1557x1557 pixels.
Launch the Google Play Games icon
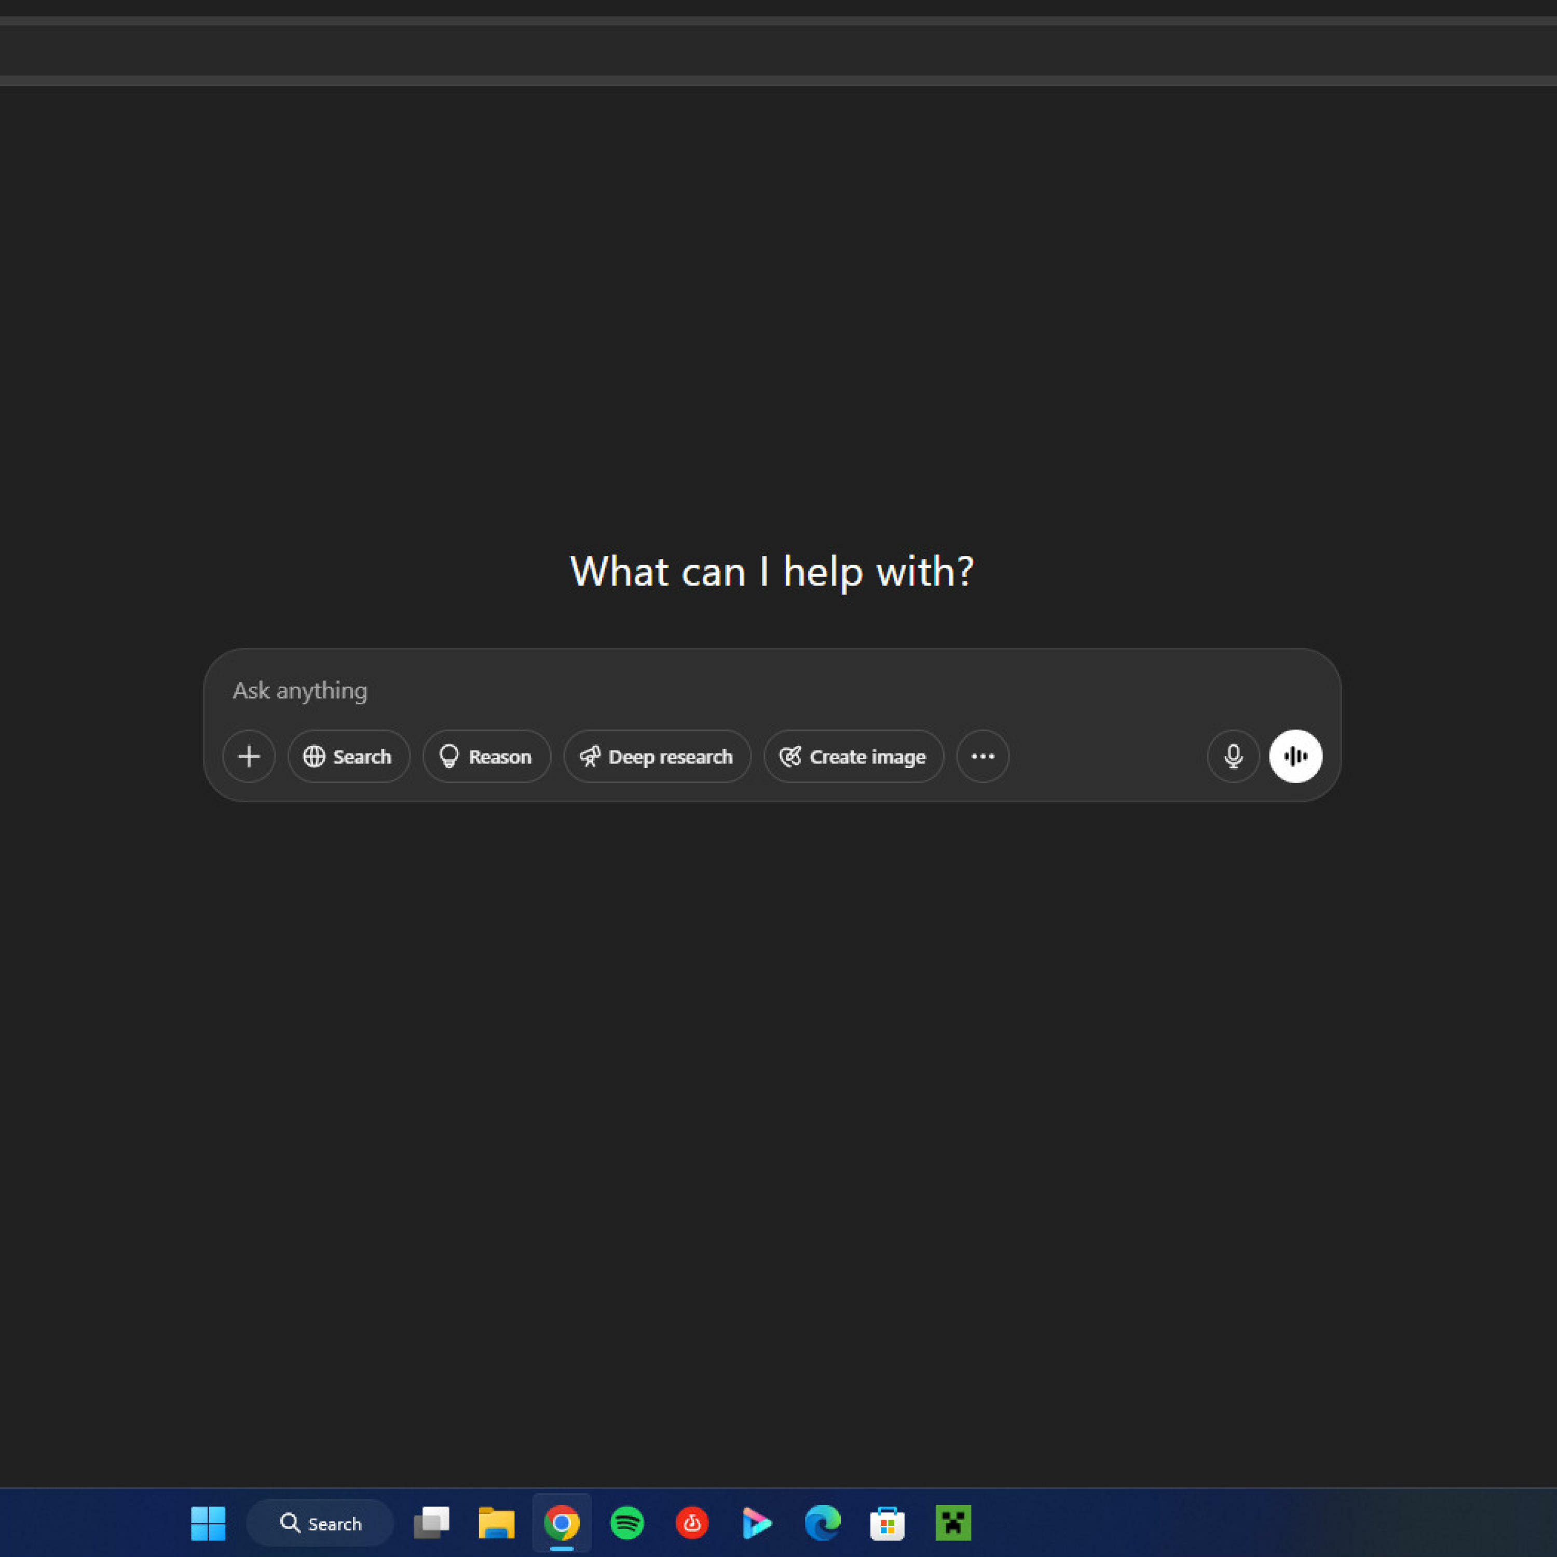pos(757,1523)
